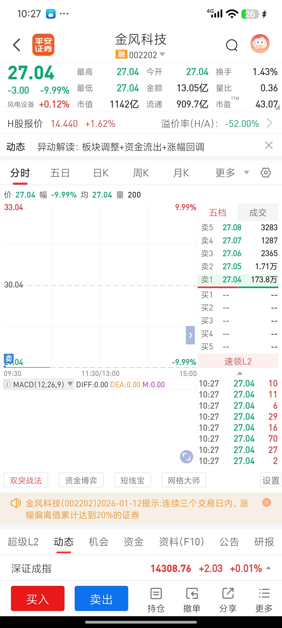282x628 pixels.
Task: Select 买1 empty bid row
Action: tap(238, 295)
